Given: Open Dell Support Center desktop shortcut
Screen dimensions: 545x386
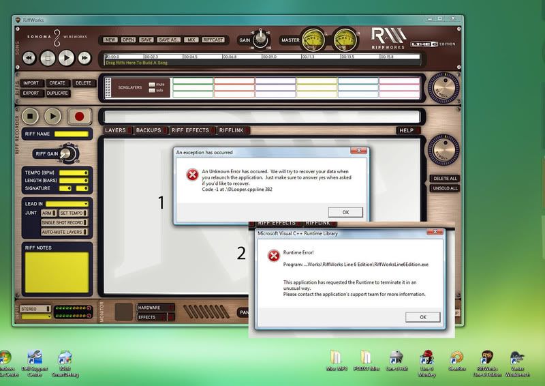Looking at the screenshot, I should pyautogui.click(x=35, y=363).
